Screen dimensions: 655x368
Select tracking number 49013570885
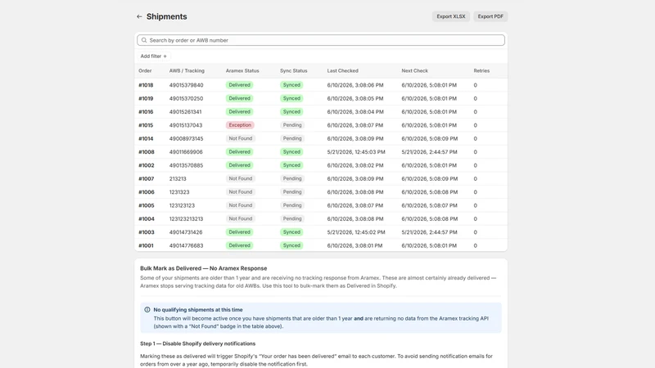click(187, 165)
